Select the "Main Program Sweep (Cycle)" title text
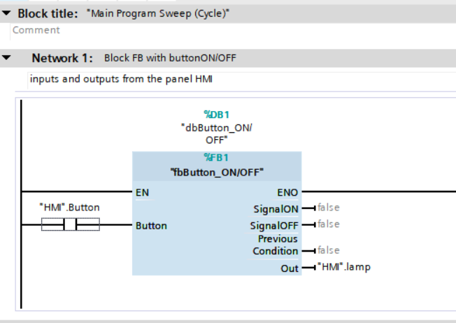This screenshot has width=456, height=323. coord(160,13)
